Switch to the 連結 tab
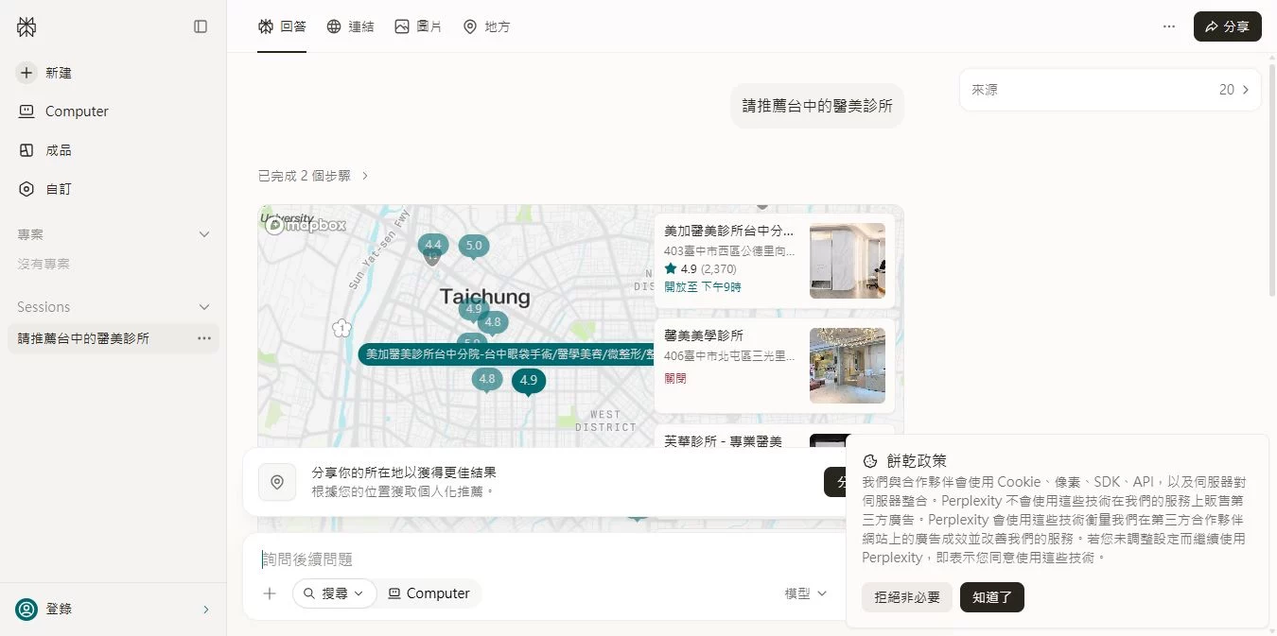Screen dimensions: 1277x636 pos(350,26)
